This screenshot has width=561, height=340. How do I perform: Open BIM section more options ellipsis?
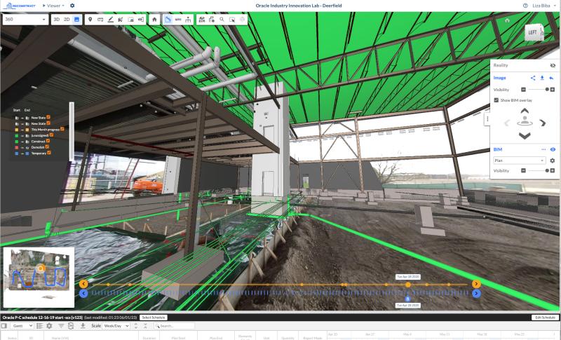543,149
